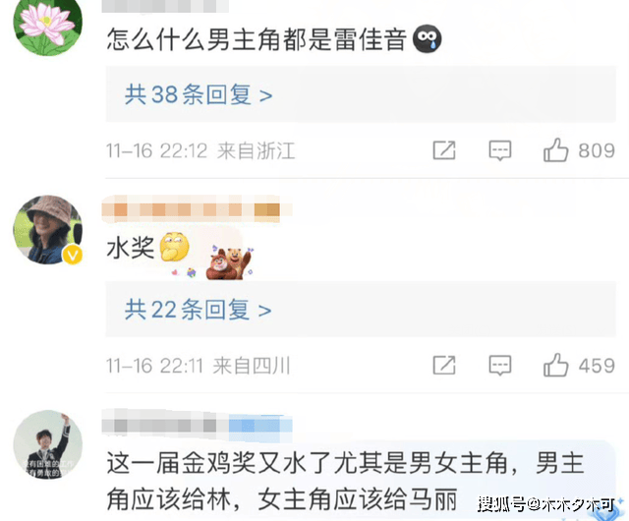Like the comment with 809 likes
This screenshot has width=629, height=521.
tap(555, 150)
